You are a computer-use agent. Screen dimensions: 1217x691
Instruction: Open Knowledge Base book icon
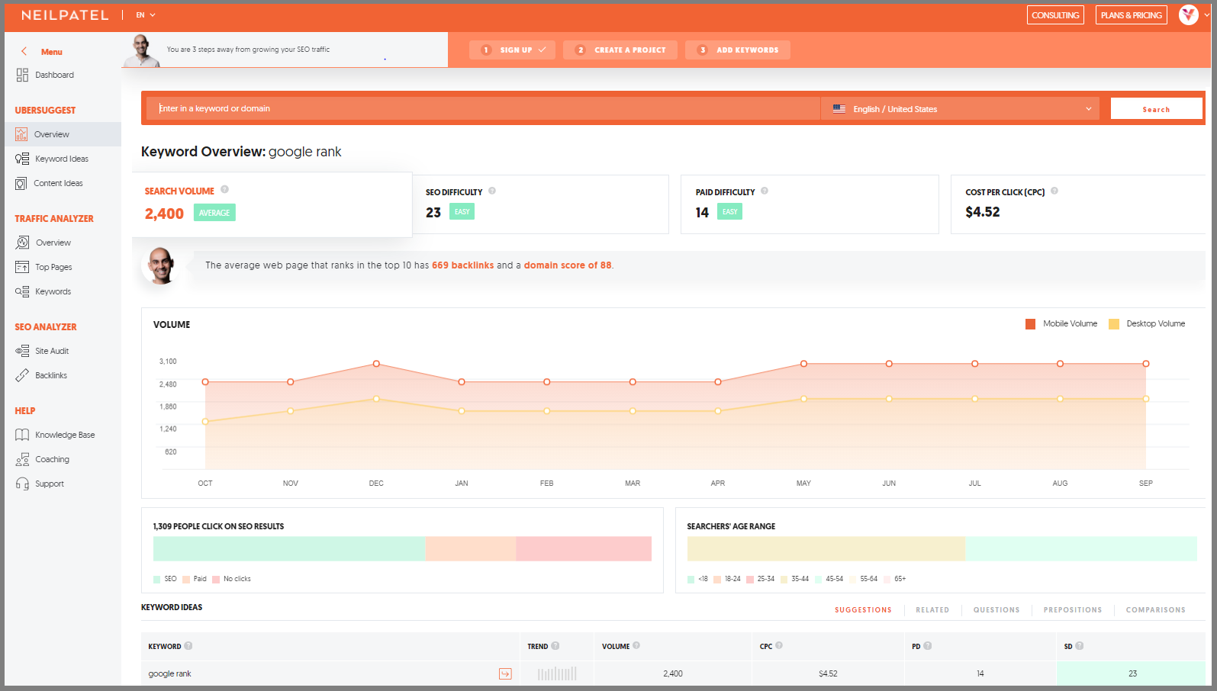click(22, 435)
